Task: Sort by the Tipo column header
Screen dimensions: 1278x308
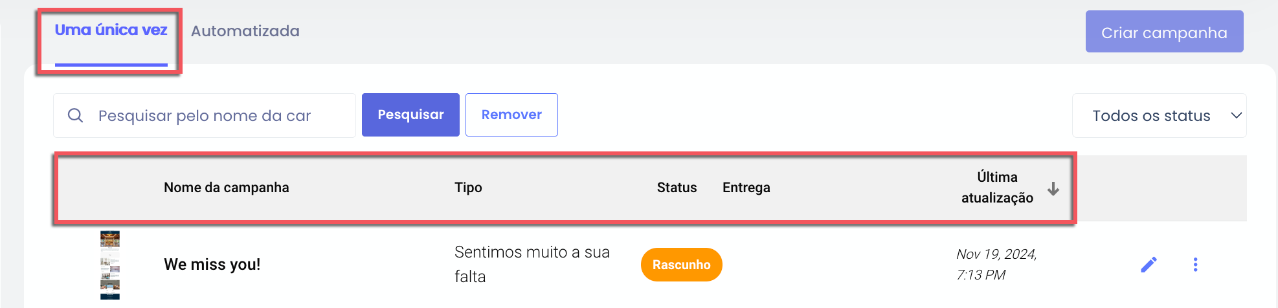Action: tap(468, 188)
